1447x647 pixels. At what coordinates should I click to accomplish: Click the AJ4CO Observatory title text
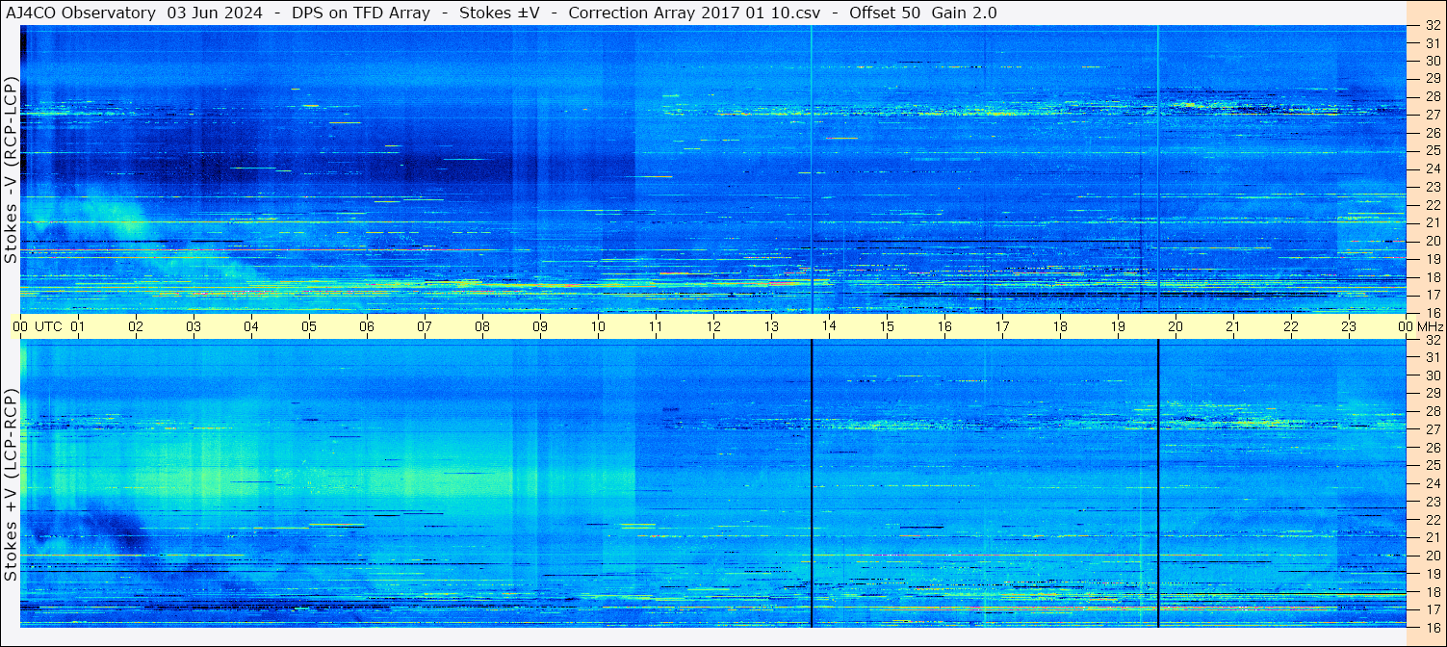(80, 13)
